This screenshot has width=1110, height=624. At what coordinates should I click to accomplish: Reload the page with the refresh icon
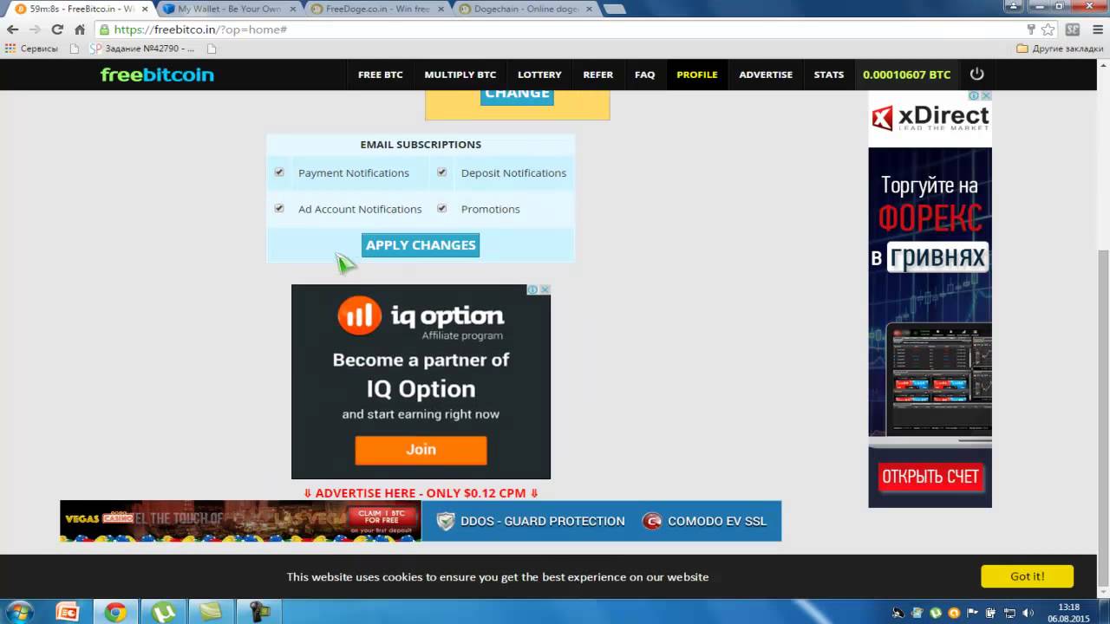(x=57, y=29)
